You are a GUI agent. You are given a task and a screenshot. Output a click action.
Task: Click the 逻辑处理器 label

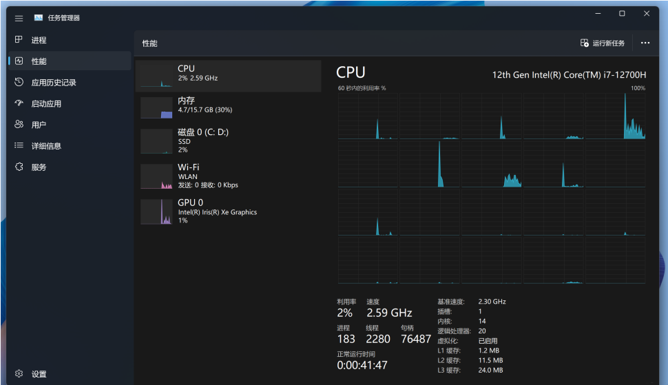454,331
